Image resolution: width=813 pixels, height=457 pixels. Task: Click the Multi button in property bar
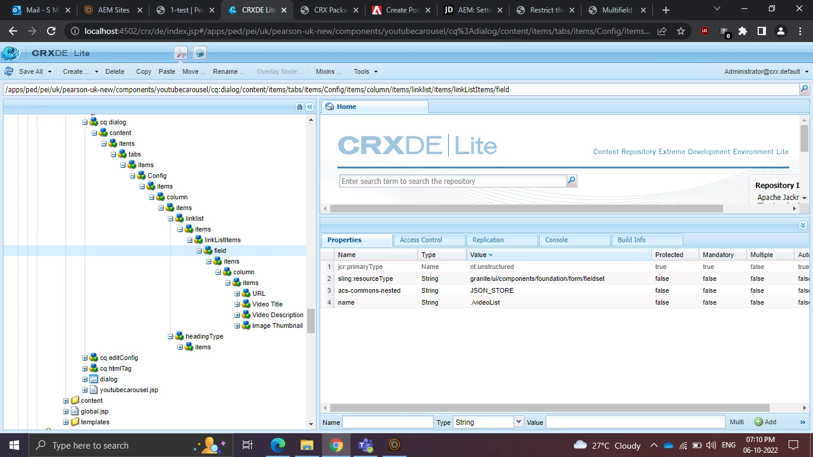pos(737,422)
